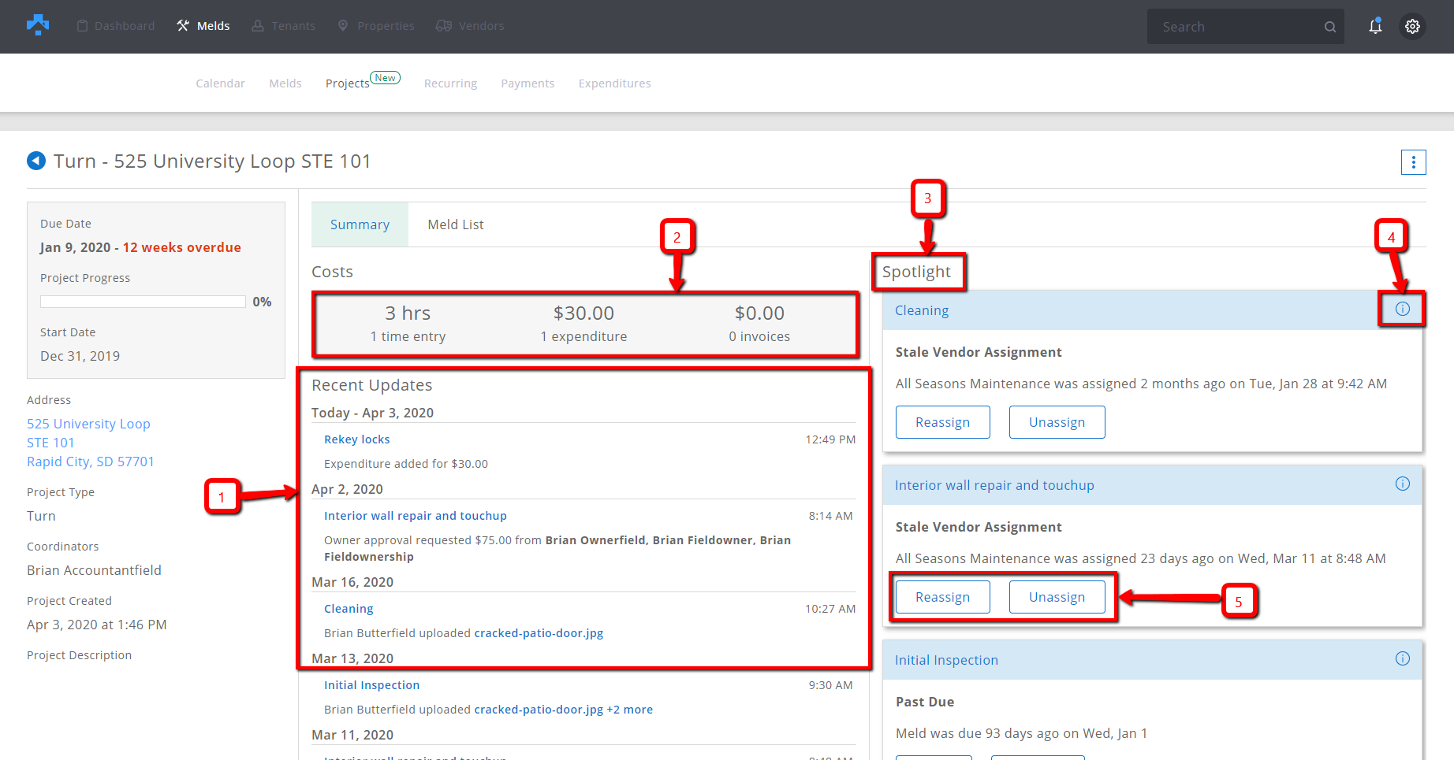Open Properties in top navigation
Image resolution: width=1454 pixels, height=760 pixels.
(x=376, y=26)
